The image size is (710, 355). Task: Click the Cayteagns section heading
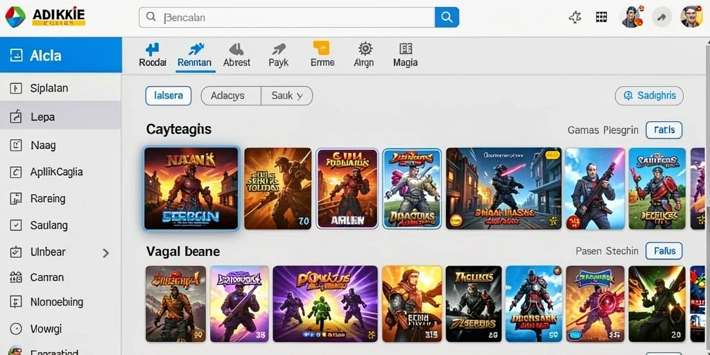click(179, 130)
